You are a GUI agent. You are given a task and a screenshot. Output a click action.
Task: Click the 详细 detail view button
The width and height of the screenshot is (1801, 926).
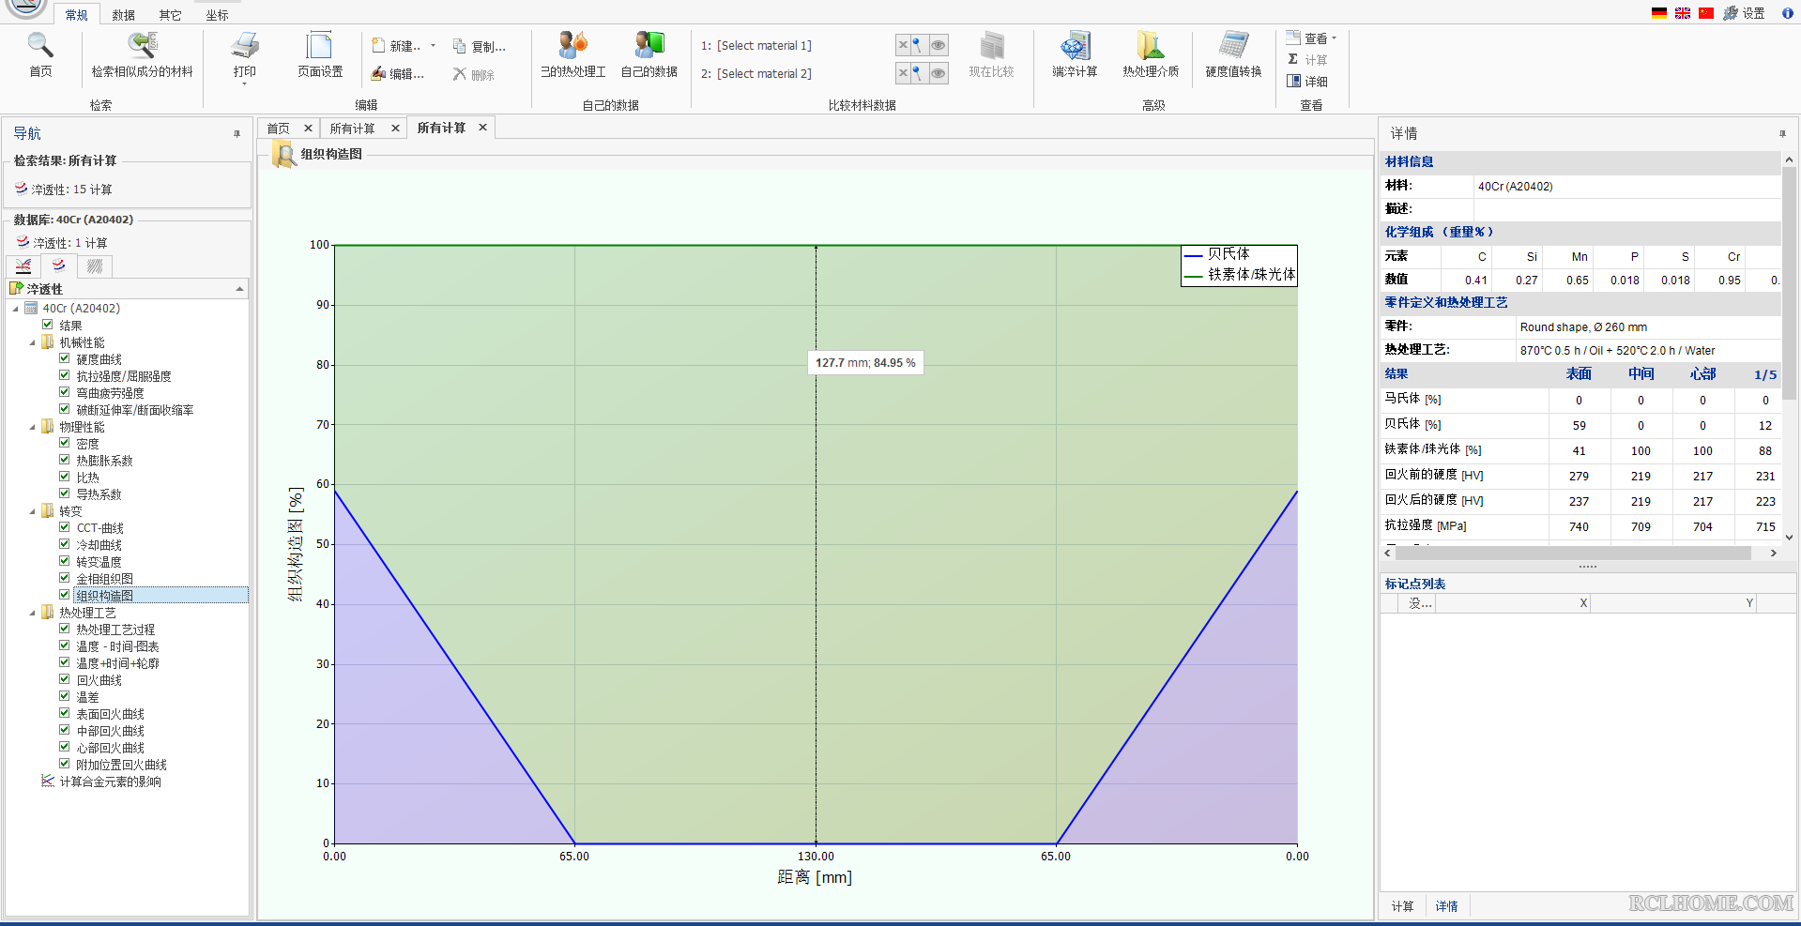click(1307, 82)
